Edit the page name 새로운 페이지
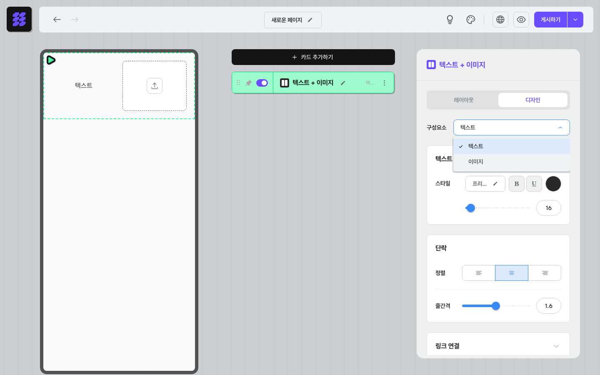 point(292,20)
